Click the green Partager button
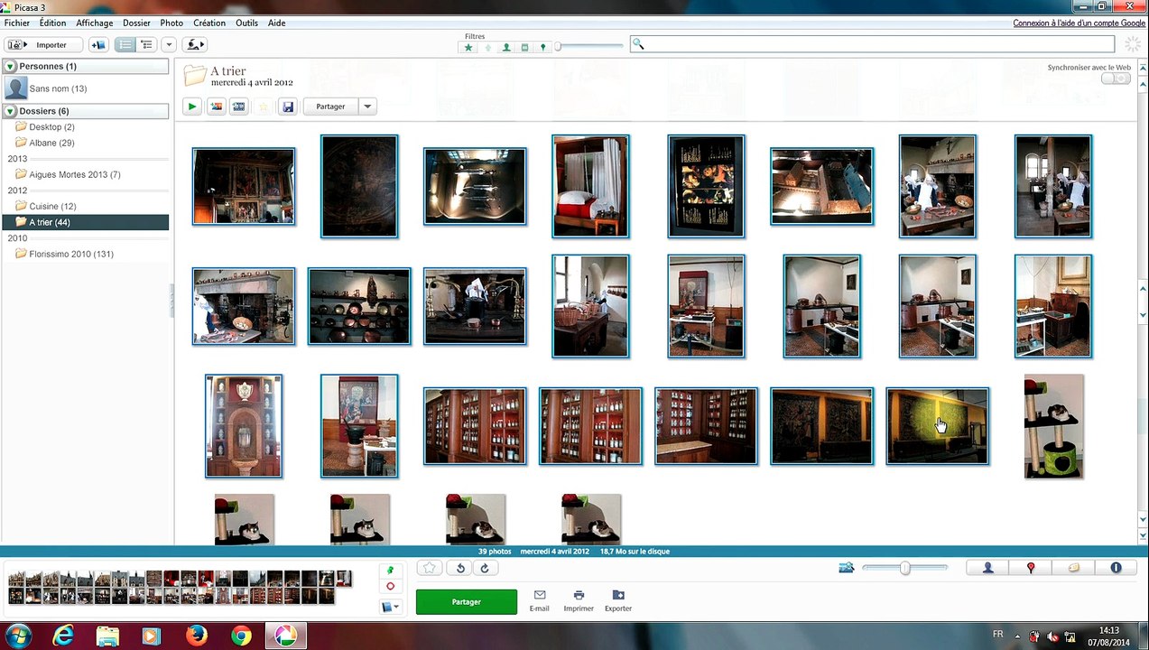 click(x=467, y=601)
